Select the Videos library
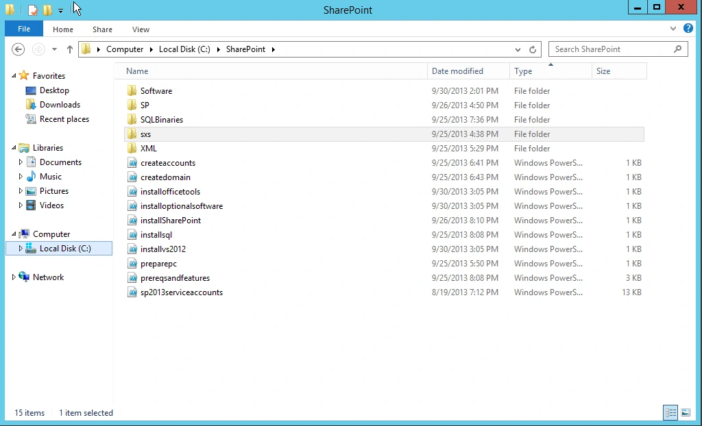The width and height of the screenshot is (702, 426). tap(51, 205)
